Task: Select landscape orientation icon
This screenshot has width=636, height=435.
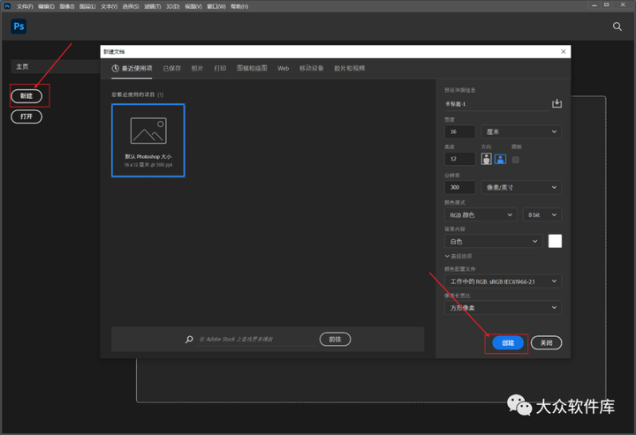Action: coord(500,159)
